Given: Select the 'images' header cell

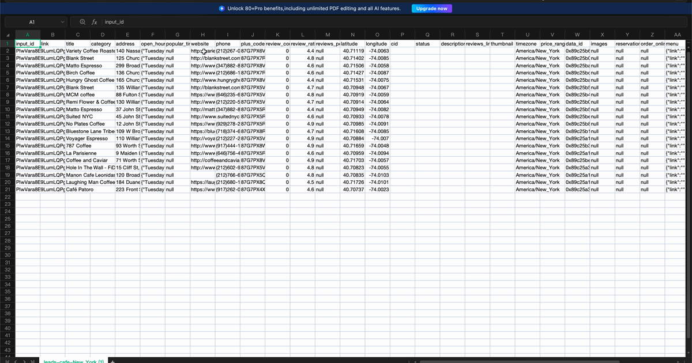Looking at the screenshot, I should 603,44.
